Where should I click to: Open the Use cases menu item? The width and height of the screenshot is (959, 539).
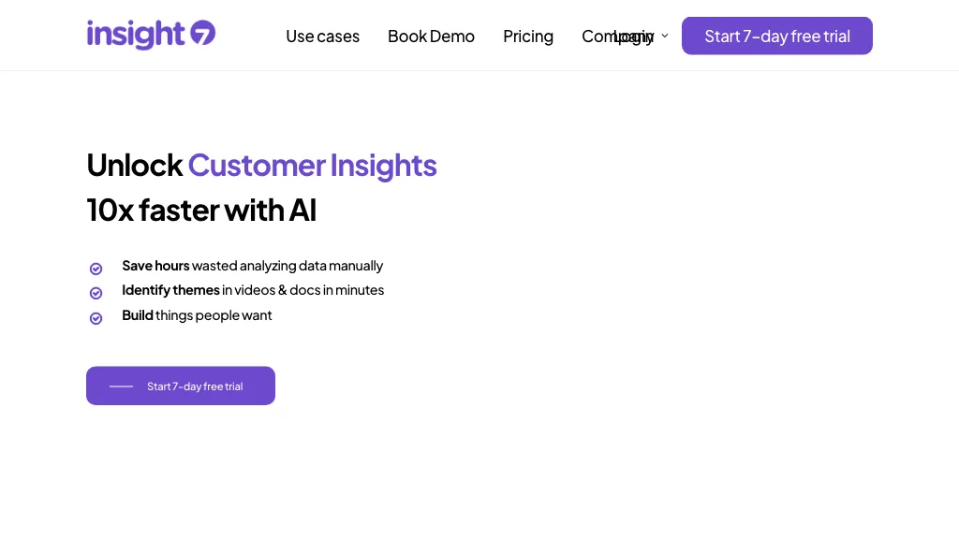click(322, 36)
